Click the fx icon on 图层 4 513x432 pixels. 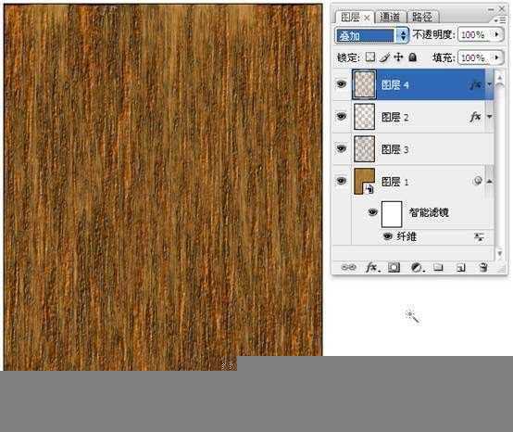[475, 85]
